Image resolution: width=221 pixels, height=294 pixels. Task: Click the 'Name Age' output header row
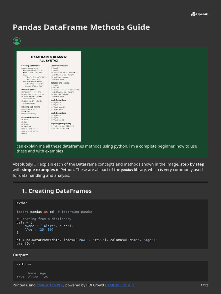click(x=37, y=273)
